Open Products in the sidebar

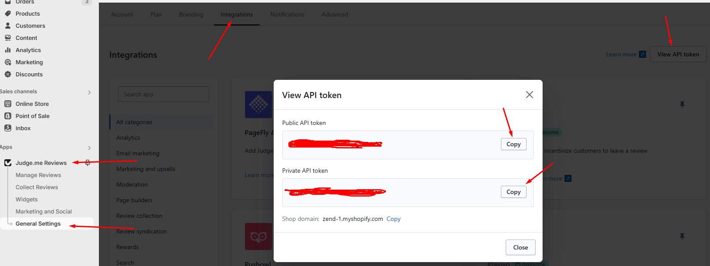click(x=28, y=13)
